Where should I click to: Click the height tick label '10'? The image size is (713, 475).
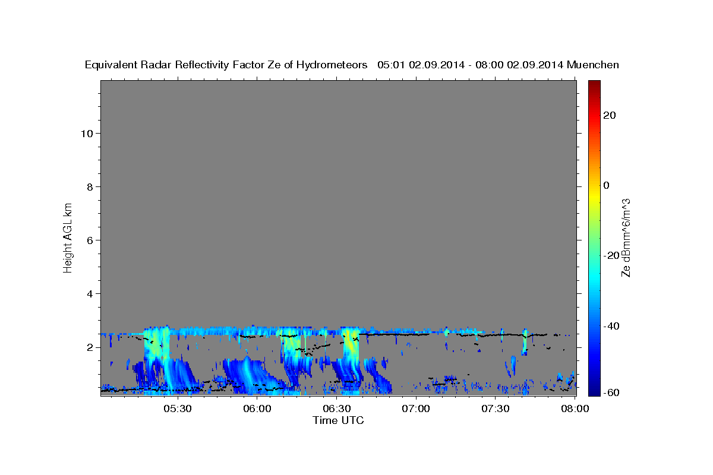(x=87, y=133)
